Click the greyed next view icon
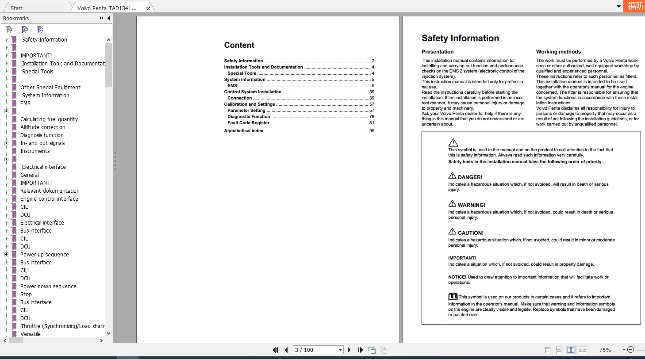Screen dimensions: 645x359 (x=384, y=350)
